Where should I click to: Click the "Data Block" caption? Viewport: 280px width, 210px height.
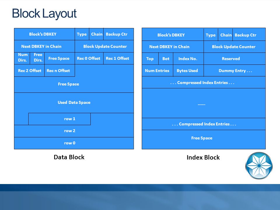69,157
